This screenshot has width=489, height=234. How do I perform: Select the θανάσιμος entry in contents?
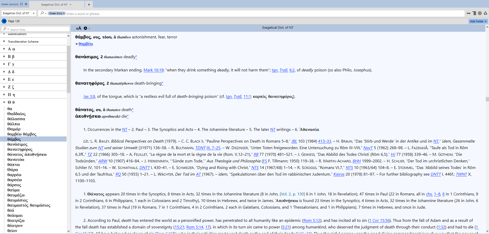point(17,144)
